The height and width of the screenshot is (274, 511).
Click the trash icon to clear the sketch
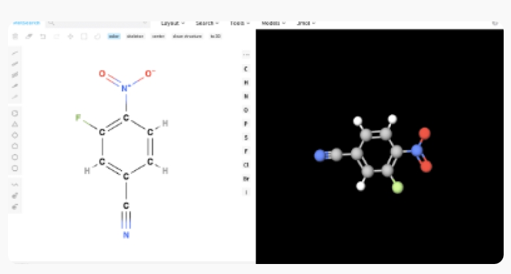[x=15, y=37]
